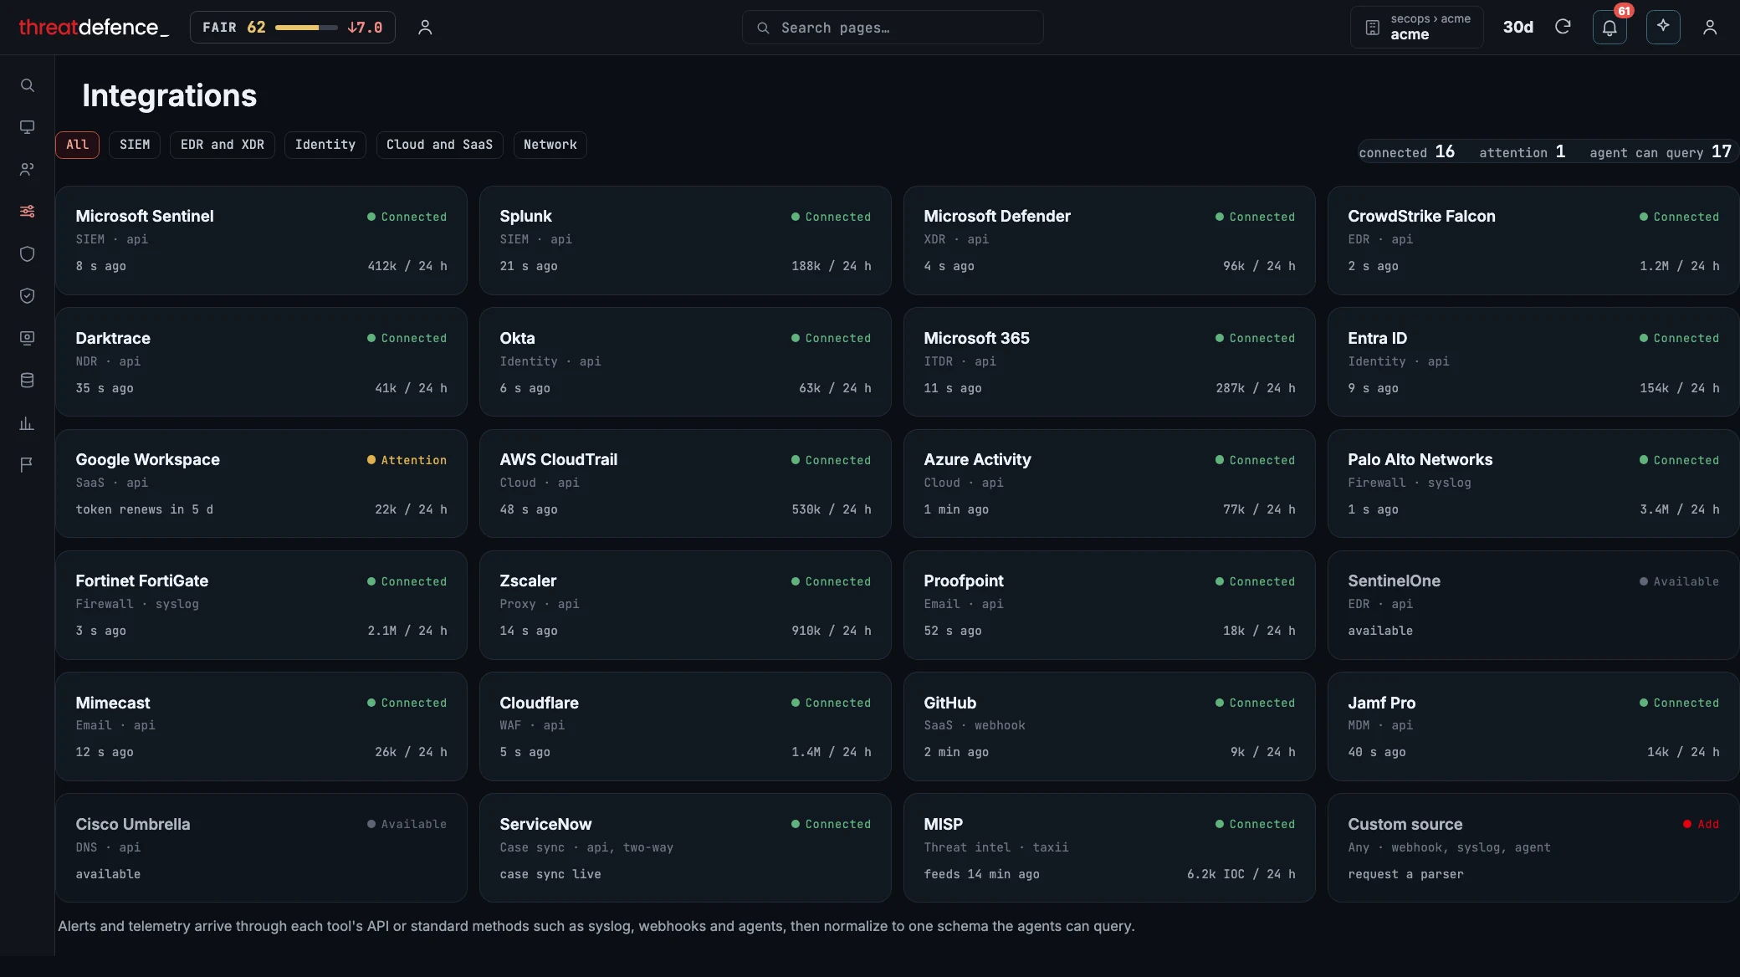Open the secops acme workspace switcher
This screenshot has width=1740, height=977.
point(1417,27)
